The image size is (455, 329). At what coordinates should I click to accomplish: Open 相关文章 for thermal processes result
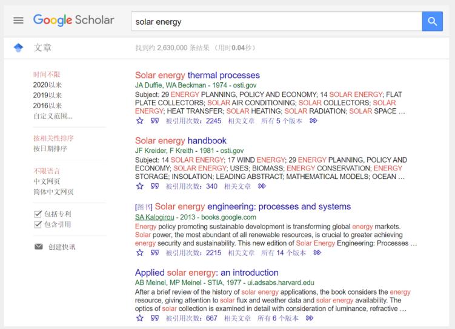point(241,121)
